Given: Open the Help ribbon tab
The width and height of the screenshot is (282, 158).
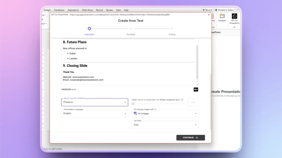Looking at the screenshot, I should pyautogui.click(x=126, y=10).
